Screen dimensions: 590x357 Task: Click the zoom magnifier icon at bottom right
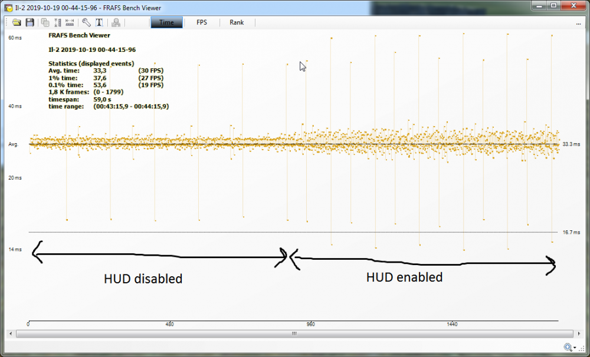pyautogui.click(x=568, y=347)
